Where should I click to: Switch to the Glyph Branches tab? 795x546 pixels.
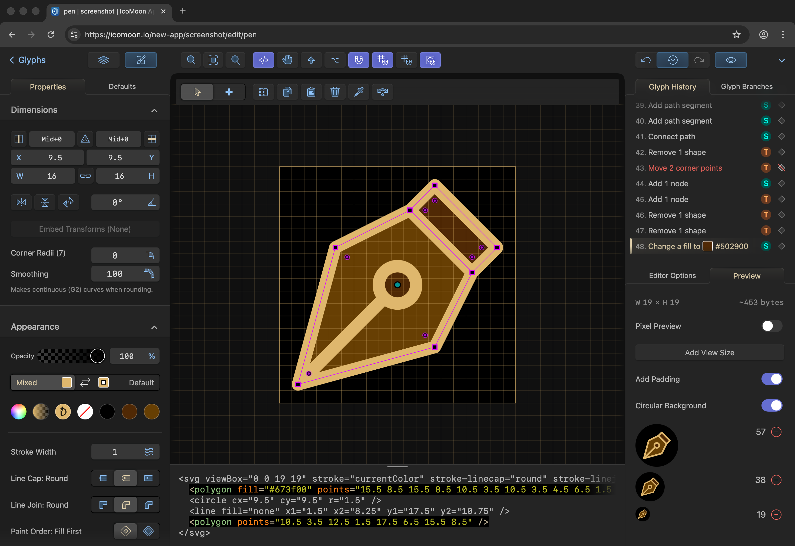tap(746, 87)
